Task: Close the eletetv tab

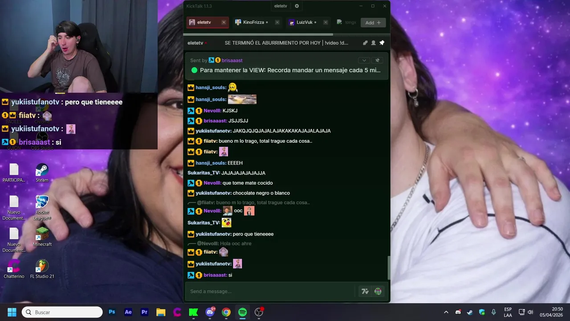Action: pyautogui.click(x=224, y=22)
